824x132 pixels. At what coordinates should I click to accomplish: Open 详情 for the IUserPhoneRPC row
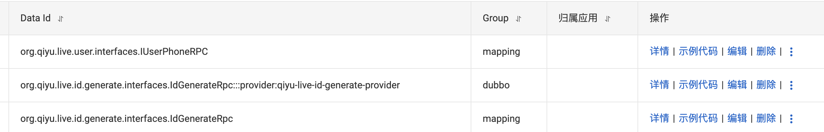(x=659, y=51)
